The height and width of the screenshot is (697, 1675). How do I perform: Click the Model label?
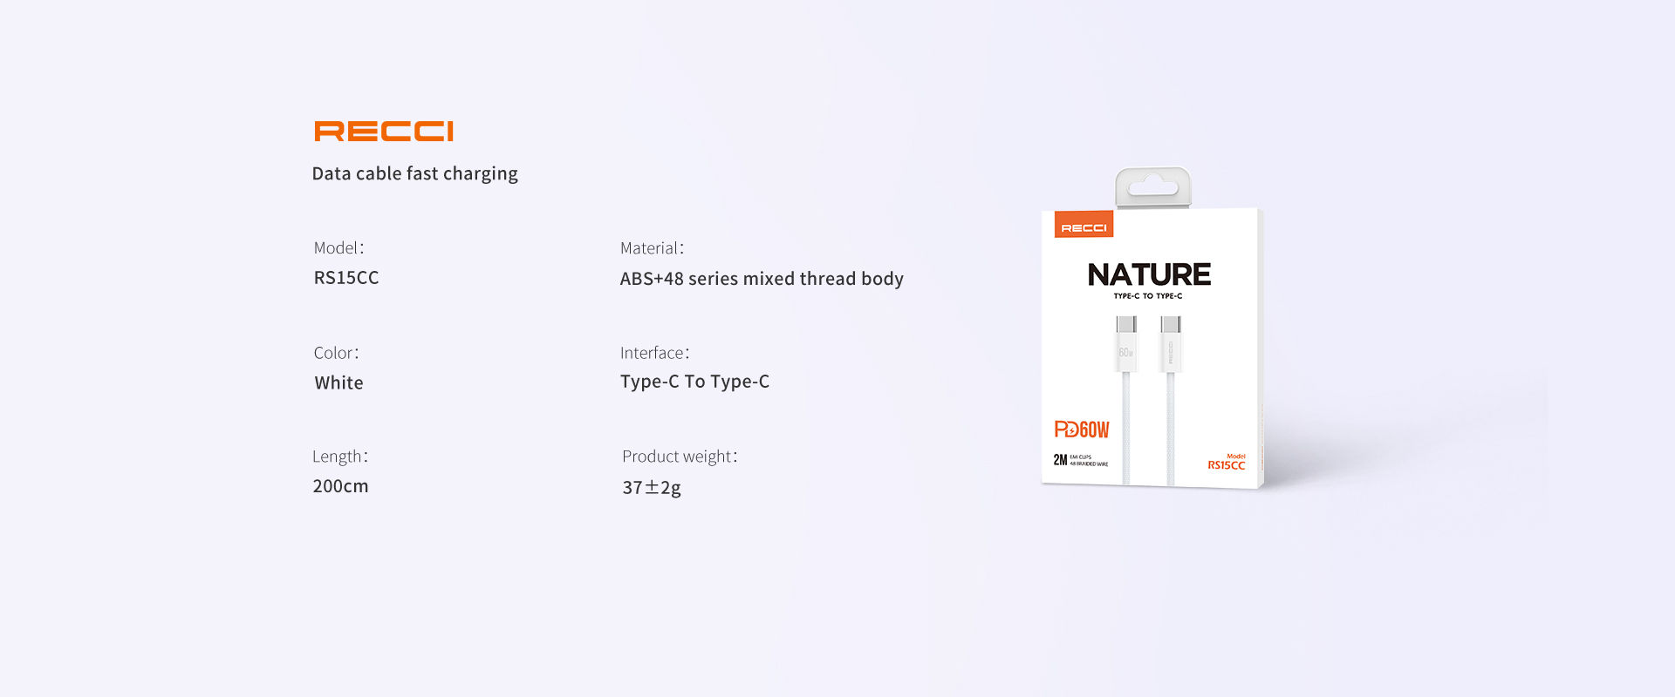coord(338,248)
